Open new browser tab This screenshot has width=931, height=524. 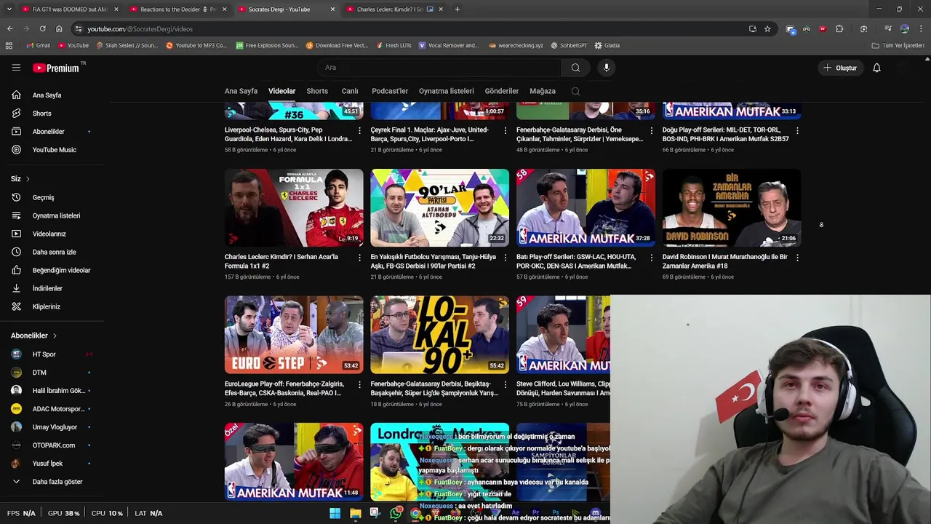click(x=457, y=9)
